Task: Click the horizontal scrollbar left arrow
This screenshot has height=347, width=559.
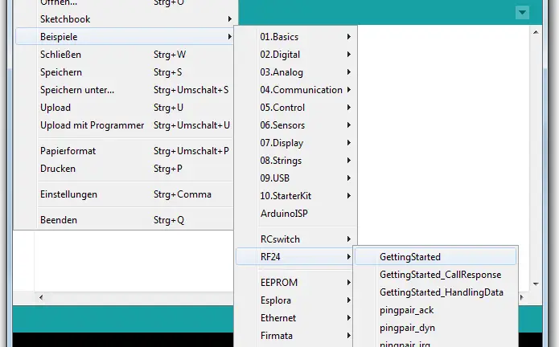Action: tap(41, 297)
